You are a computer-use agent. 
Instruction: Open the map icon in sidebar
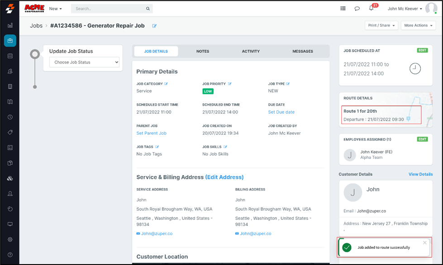10,102
